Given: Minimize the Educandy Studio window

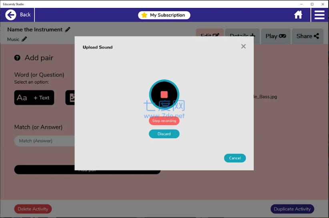Looking at the screenshot, I should (301, 4).
